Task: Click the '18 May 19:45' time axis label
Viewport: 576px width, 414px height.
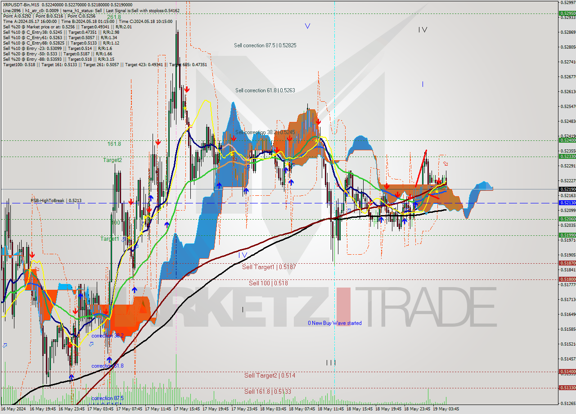Action: click(x=388, y=409)
